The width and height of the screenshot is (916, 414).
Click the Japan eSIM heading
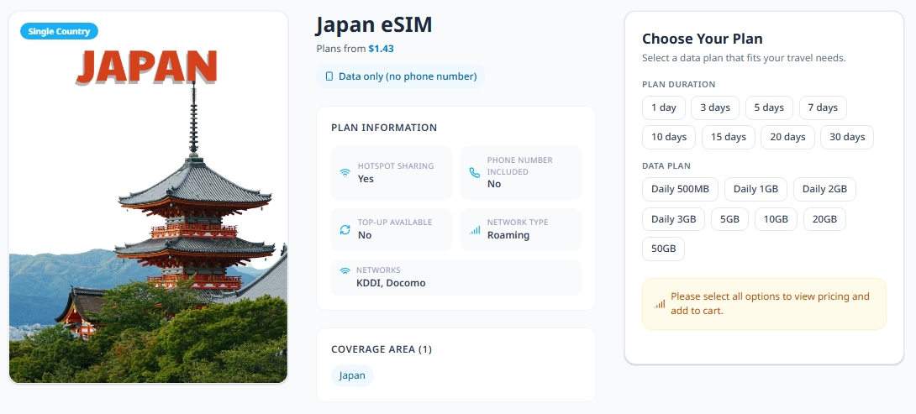(374, 25)
